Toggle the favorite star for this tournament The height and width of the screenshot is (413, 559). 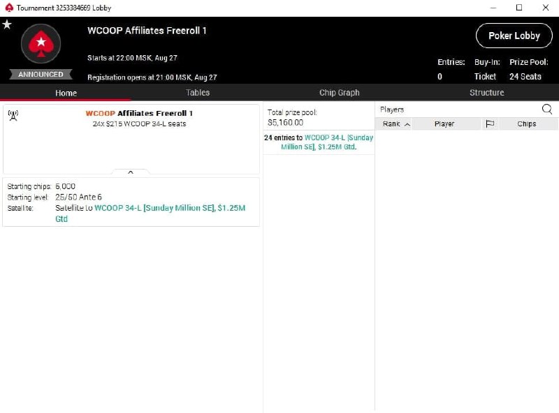(7, 24)
